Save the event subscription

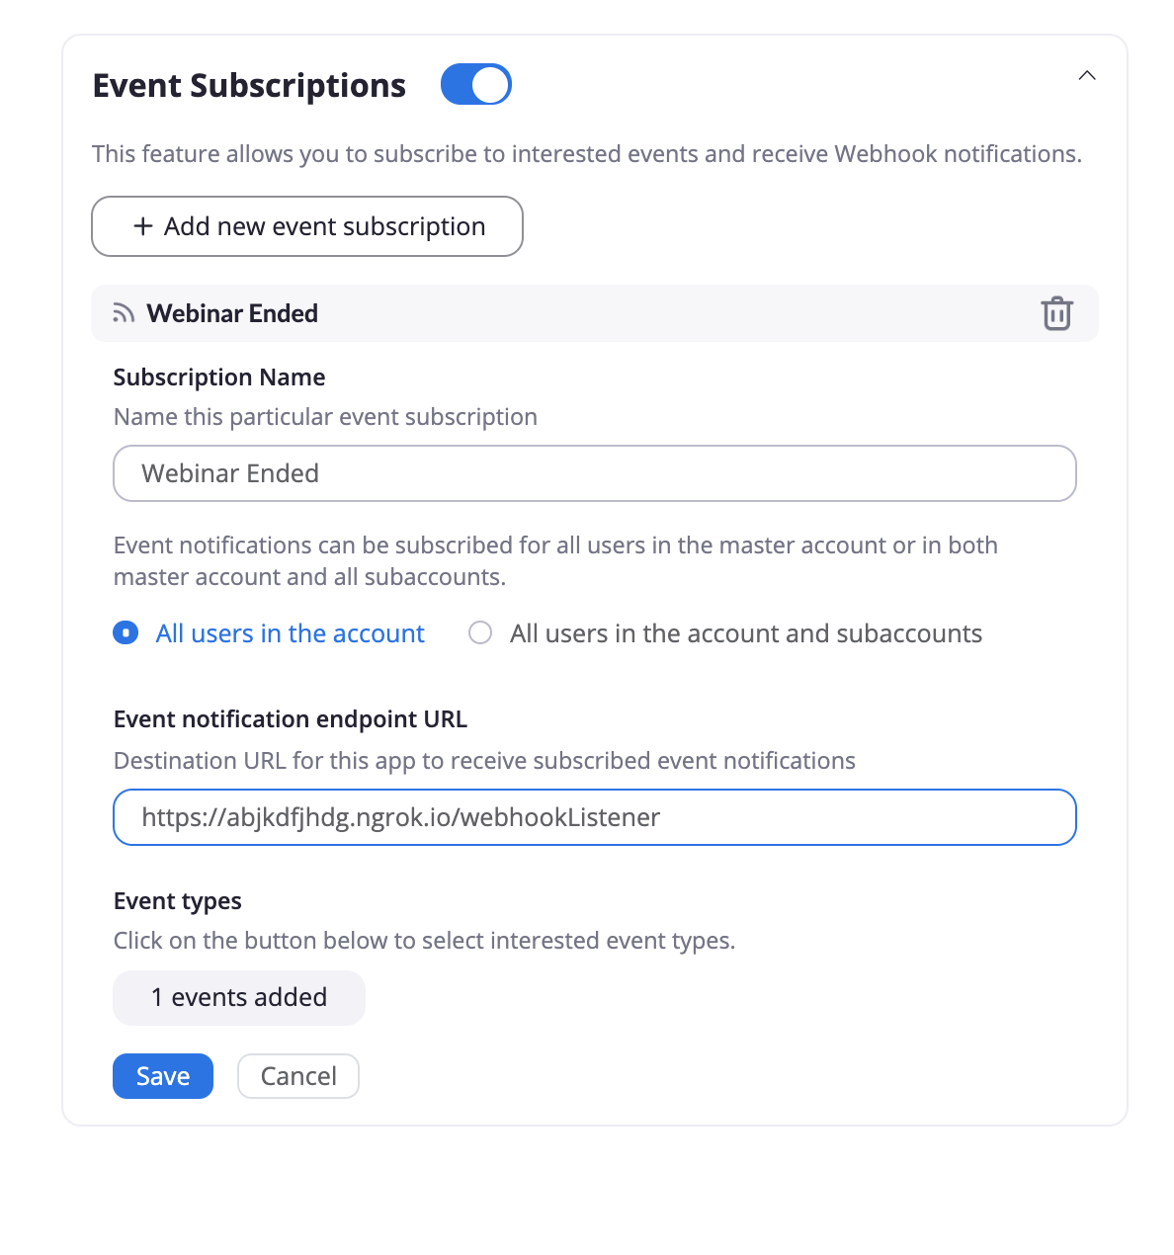click(x=163, y=1076)
